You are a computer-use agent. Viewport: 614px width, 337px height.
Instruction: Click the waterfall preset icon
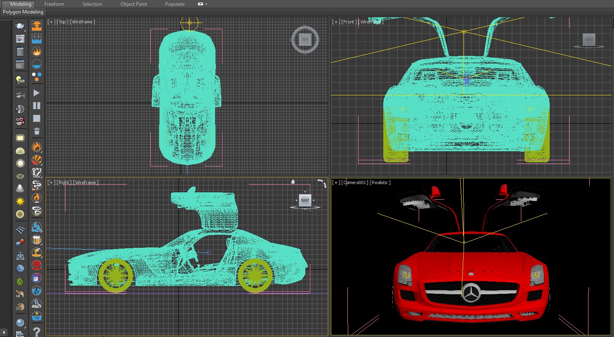37,303
